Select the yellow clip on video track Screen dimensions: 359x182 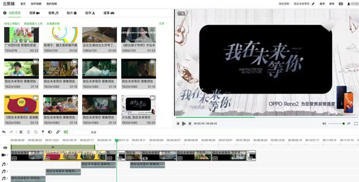tap(75, 155)
